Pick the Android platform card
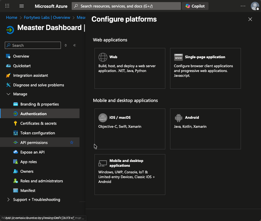 click(205, 129)
